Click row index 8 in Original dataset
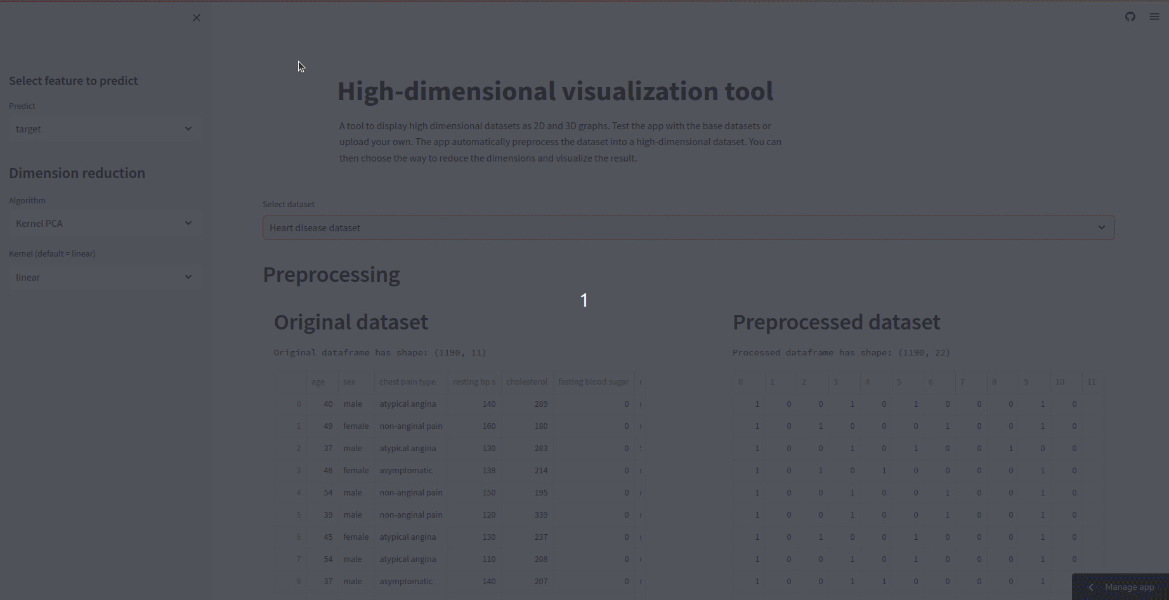The width and height of the screenshot is (1169, 600). point(291,581)
